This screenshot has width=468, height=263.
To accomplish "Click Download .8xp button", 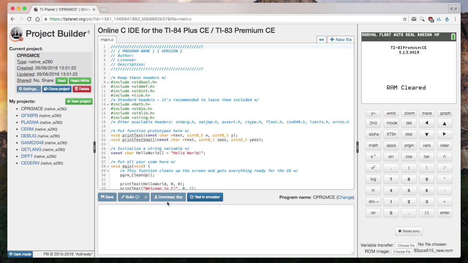I will tap(168, 197).
